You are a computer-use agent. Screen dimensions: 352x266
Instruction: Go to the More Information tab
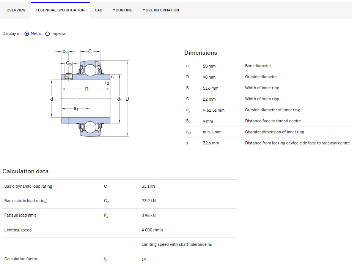pyautogui.click(x=161, y=10)
